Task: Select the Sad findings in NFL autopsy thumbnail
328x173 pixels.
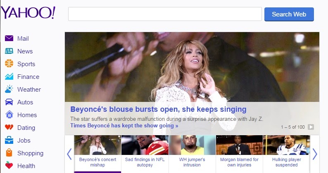Action: click(145, 145)
